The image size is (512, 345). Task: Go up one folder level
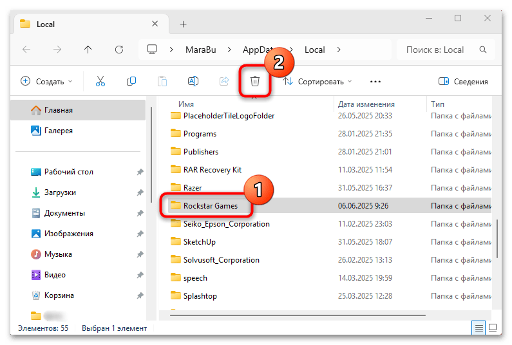(x=88, y=50)
